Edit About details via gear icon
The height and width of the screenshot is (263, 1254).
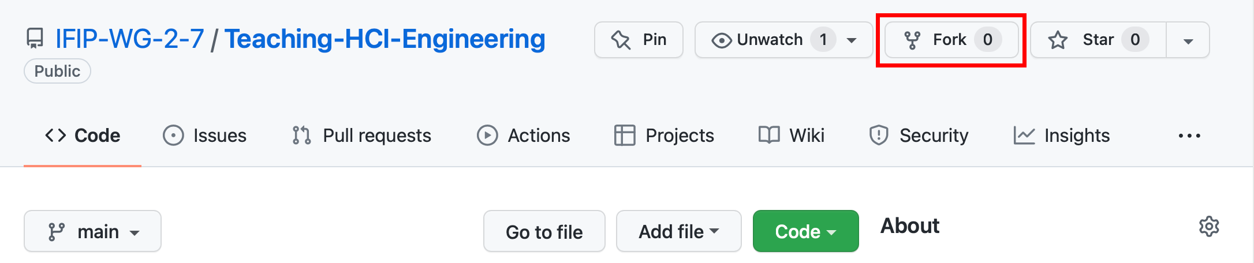click(1209, 226)
